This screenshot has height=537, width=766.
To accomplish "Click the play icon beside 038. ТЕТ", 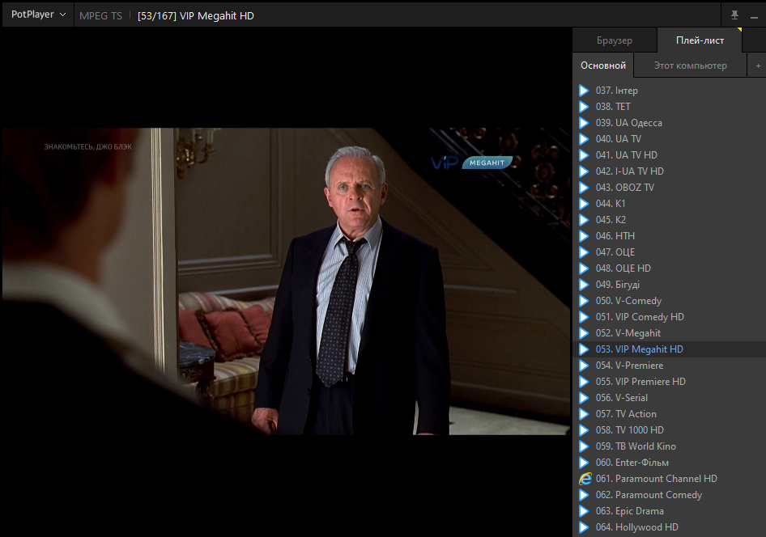I will point(584,106).
